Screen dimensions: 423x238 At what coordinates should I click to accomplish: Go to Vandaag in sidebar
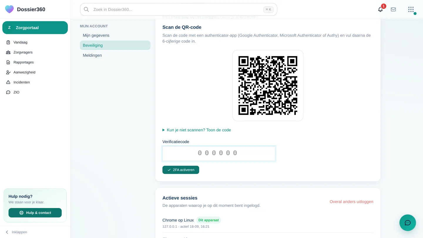click(35, 42)
